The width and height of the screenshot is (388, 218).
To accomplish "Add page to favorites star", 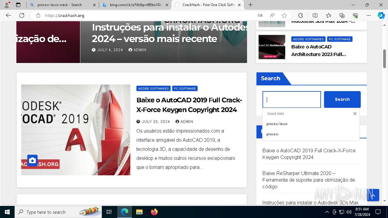I will pos(284,15).
